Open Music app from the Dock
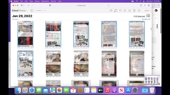The image size is (170, 95). point(107,90)
